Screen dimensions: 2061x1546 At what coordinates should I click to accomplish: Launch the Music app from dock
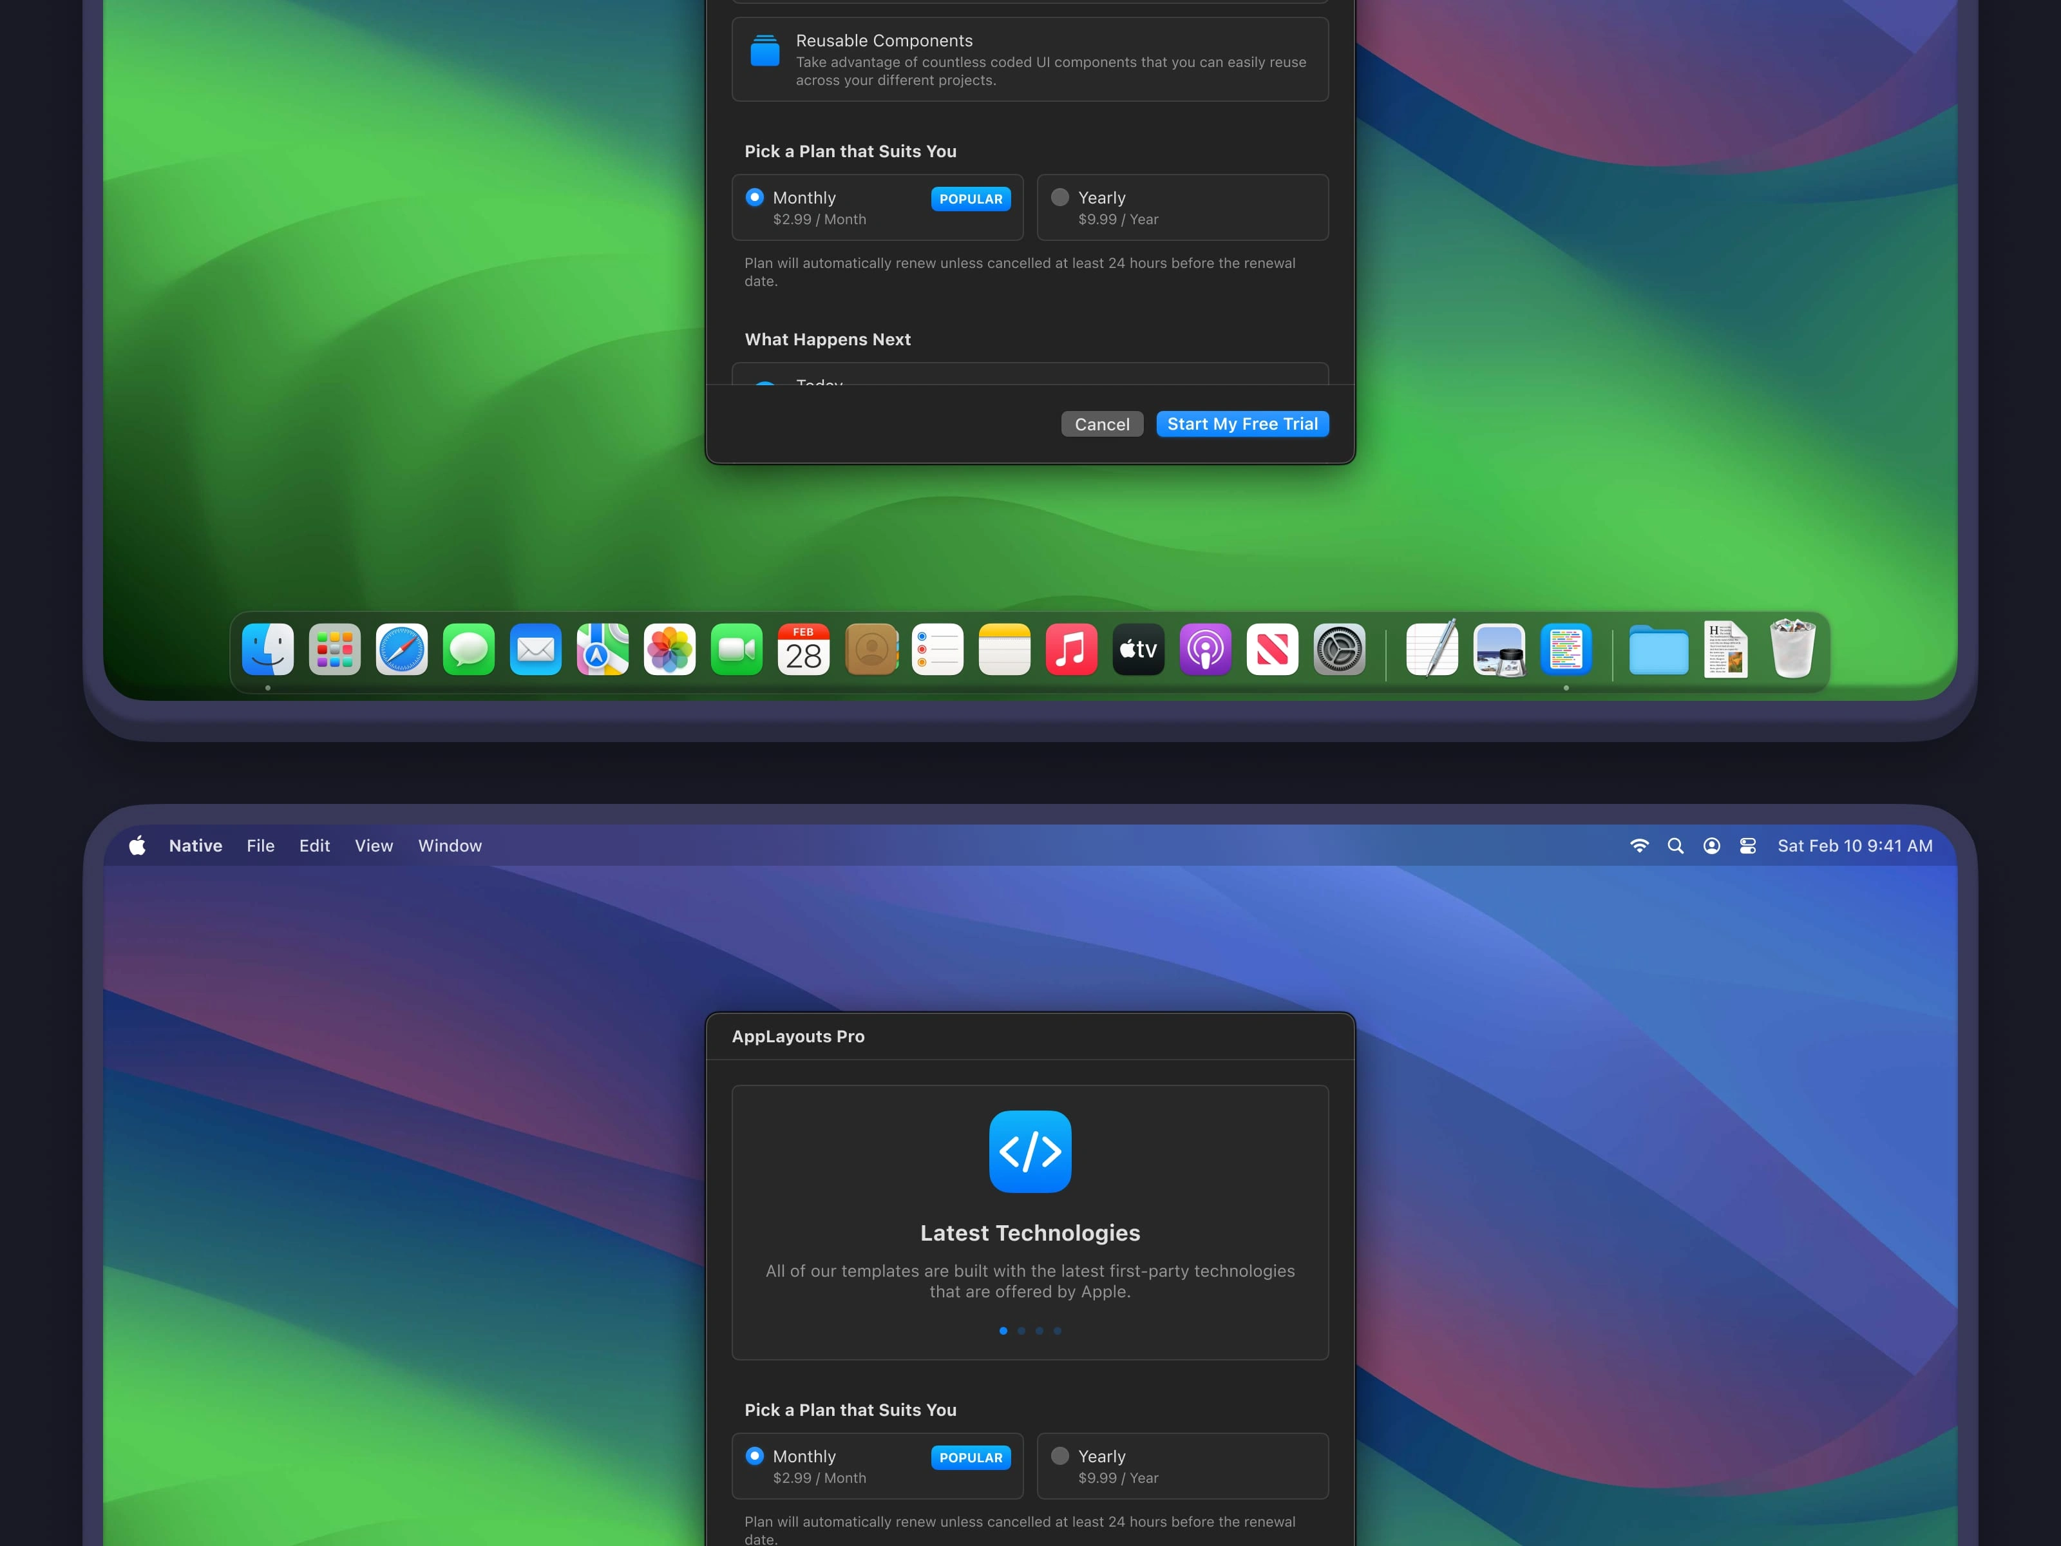point(1072,649)
